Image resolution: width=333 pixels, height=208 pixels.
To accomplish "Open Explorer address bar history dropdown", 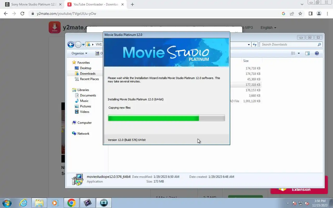I will [249, 44].
